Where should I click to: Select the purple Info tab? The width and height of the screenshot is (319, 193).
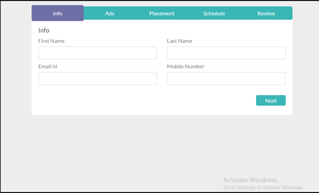(57, 13)
